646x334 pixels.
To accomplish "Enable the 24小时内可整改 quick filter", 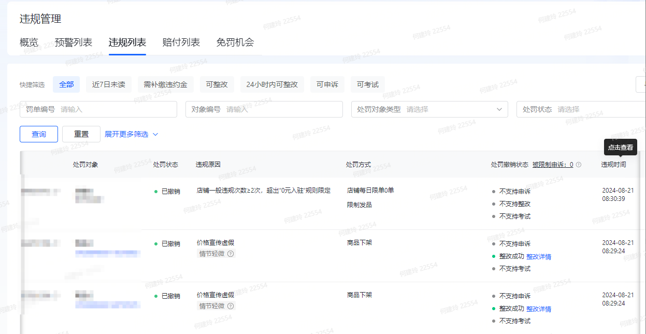I will (x=272, y=84).
